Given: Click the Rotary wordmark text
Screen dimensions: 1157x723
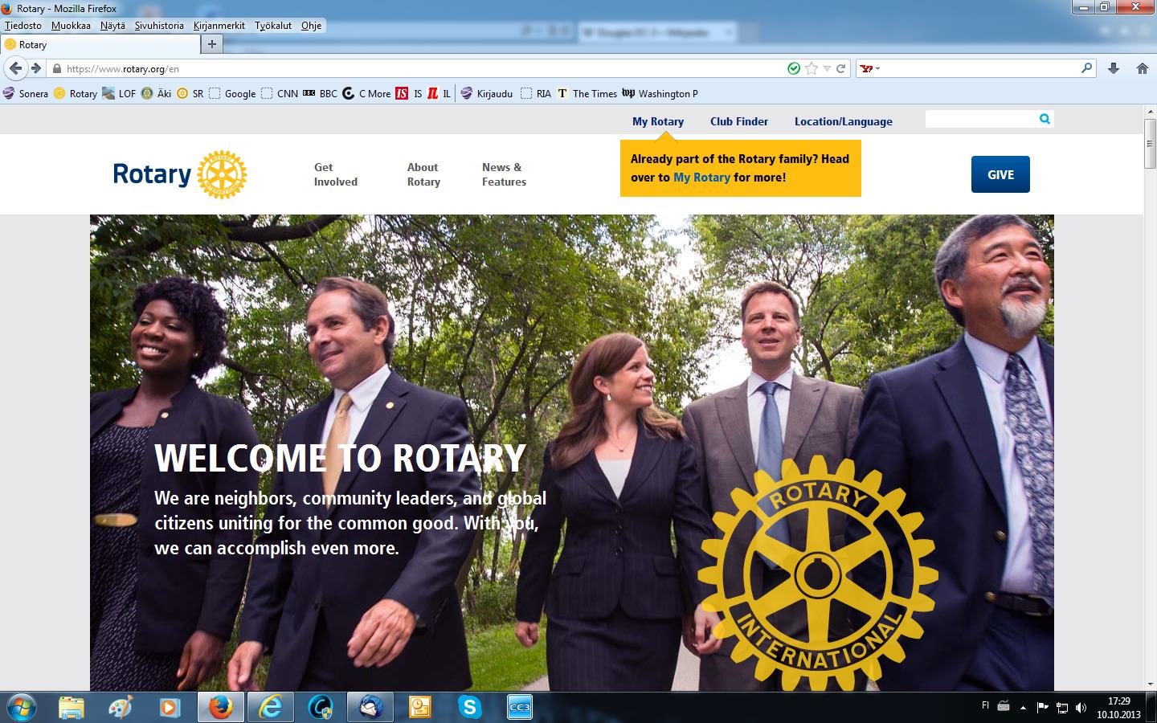Looking at the screenshot, I should click(152, 174).
